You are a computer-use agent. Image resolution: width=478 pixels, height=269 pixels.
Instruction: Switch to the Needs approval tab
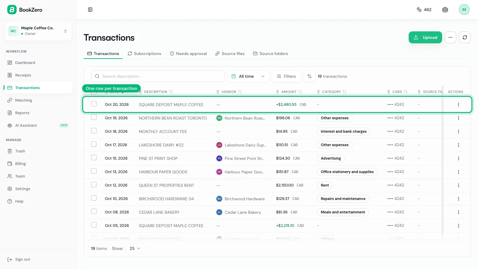188,54
